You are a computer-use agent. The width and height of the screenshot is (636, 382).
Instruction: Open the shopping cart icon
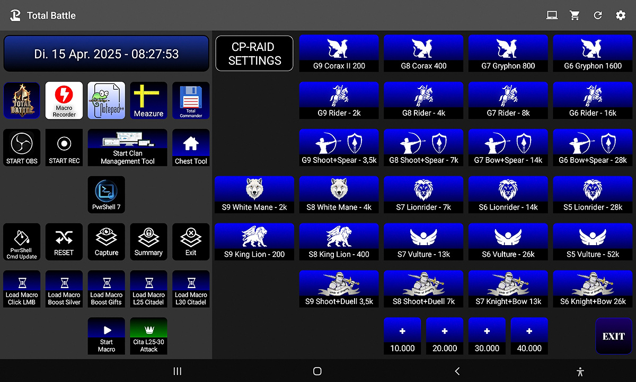pyautogui.click(x=575, y=15)
